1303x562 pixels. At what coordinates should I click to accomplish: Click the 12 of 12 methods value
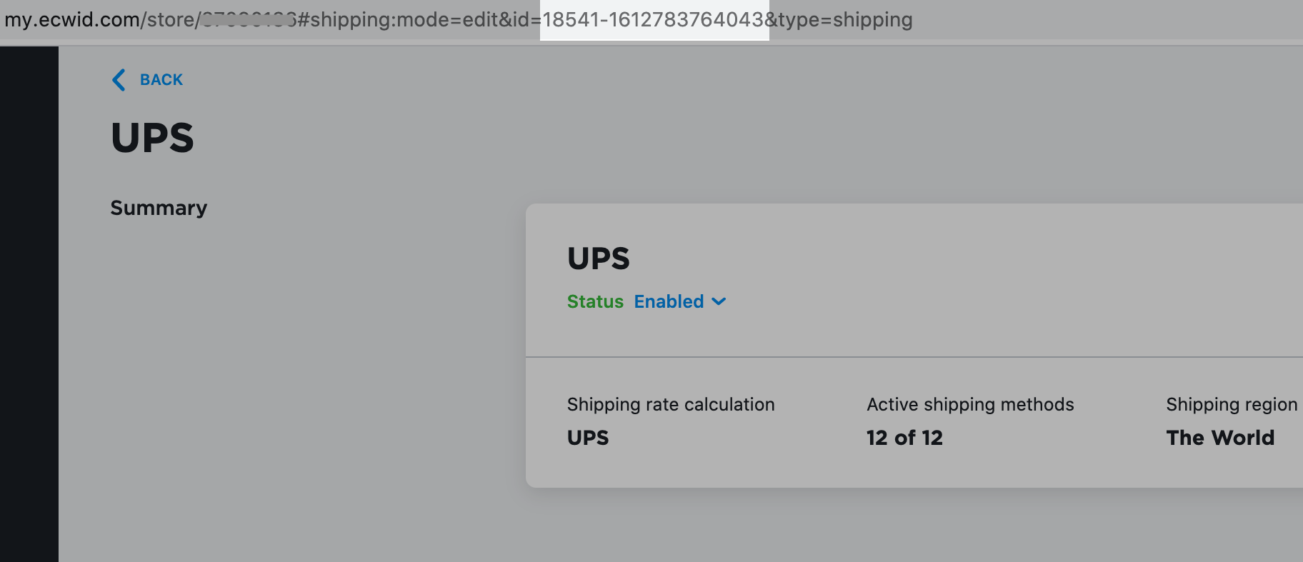coord(904,438)
